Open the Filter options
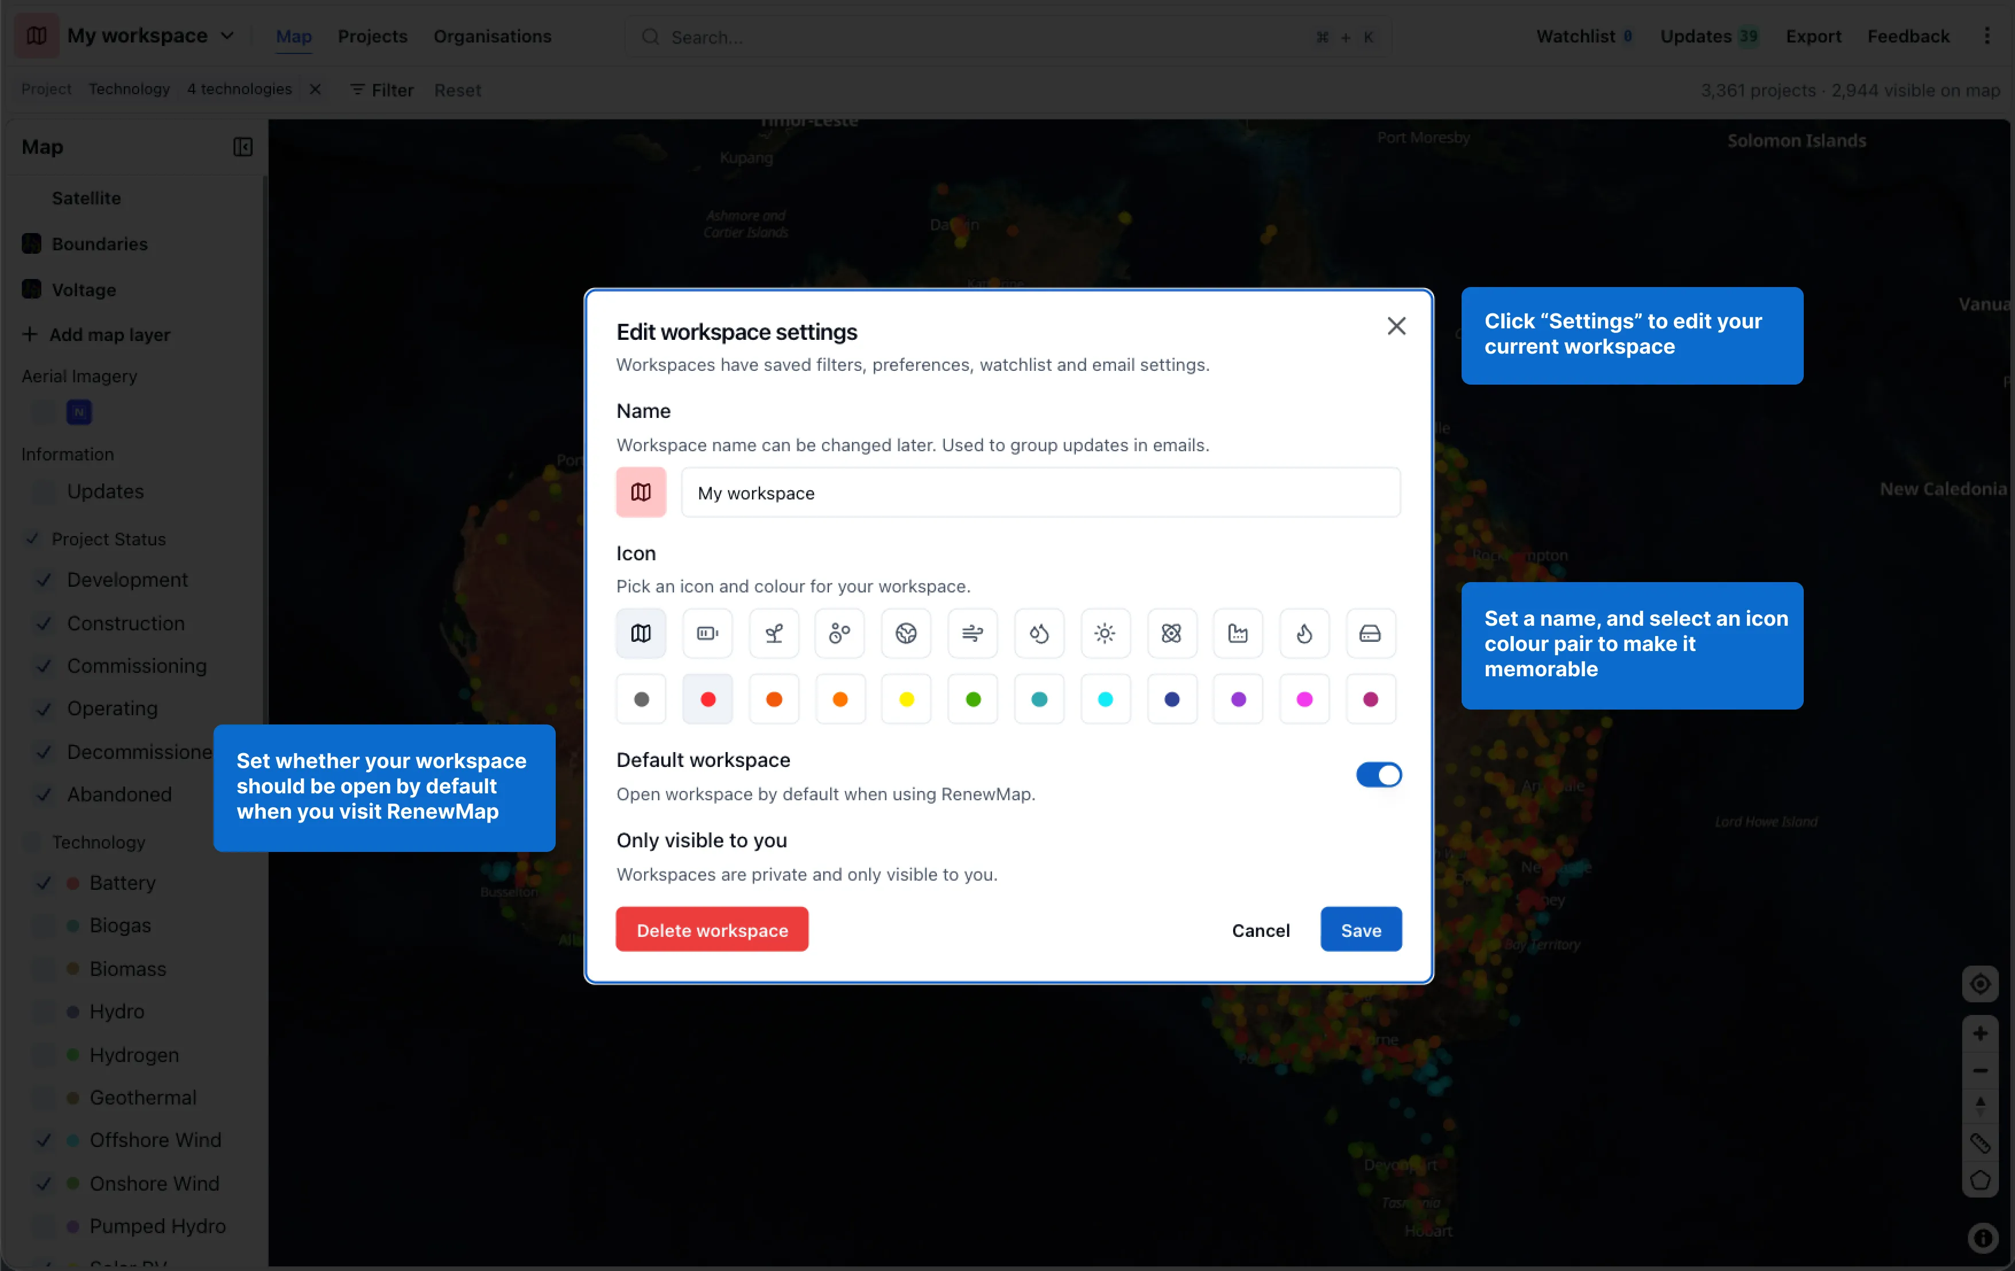The width and height of the screenshot is (2015, 1271). 382,90
